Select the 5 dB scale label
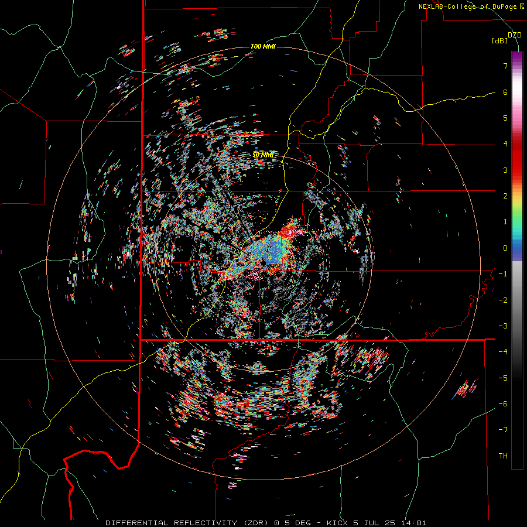This screenshot has width=527, height=527. (505, 118)
